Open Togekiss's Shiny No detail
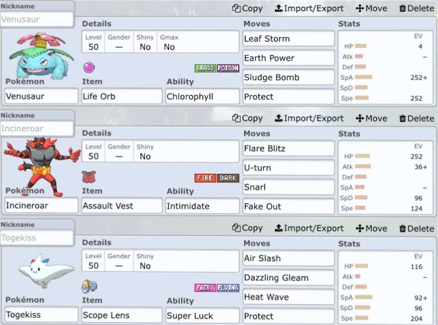This screenshot has width=438, height=325. click(x=145, y=261)
